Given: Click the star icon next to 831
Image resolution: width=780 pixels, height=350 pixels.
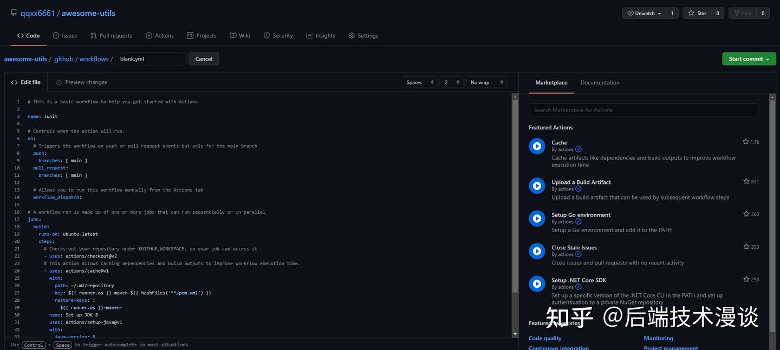Looking at the screenshot, I should 746,181.
